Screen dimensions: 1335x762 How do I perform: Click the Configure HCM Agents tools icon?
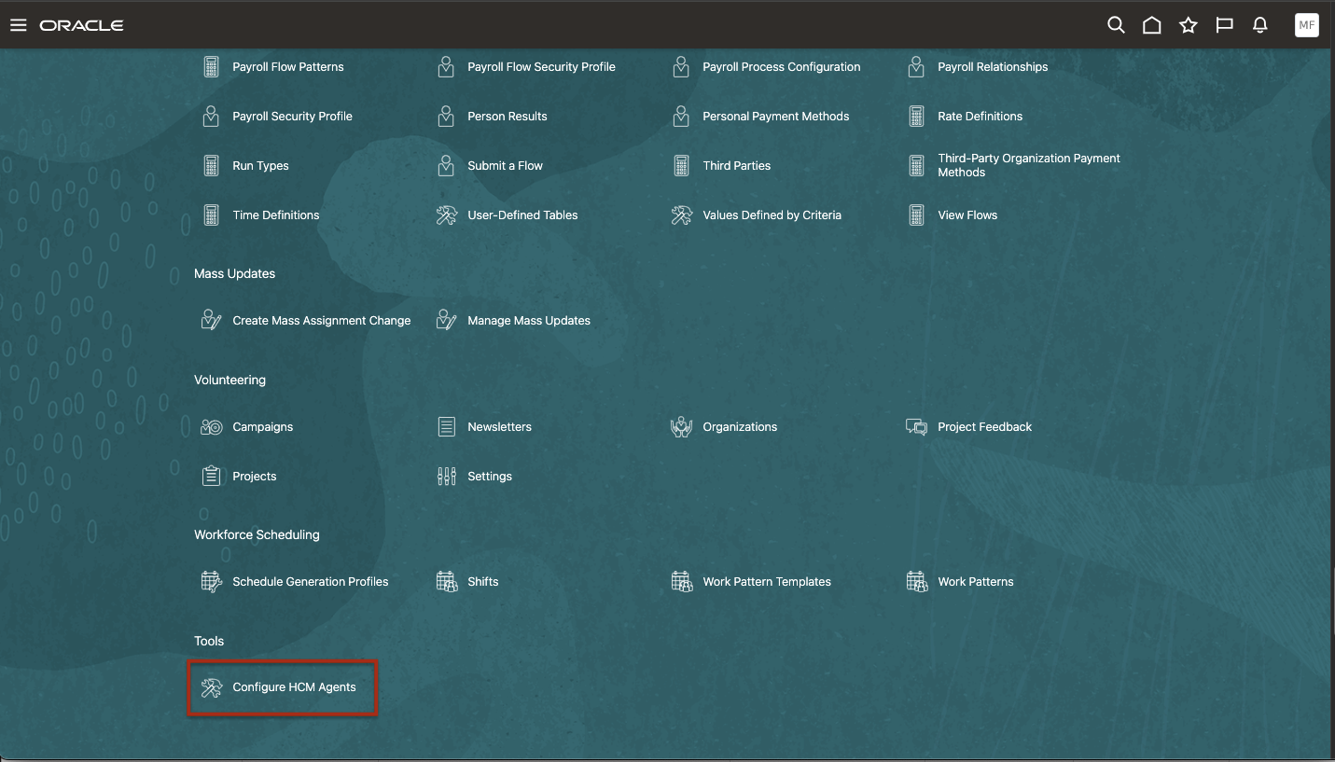[211, 688]
